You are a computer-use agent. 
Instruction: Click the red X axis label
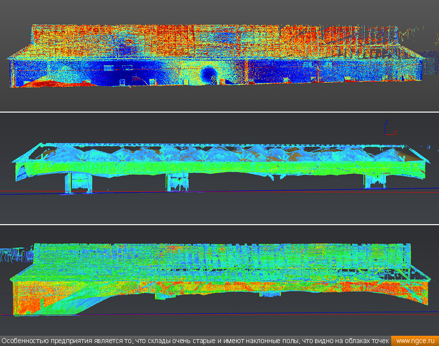point(395,132)
